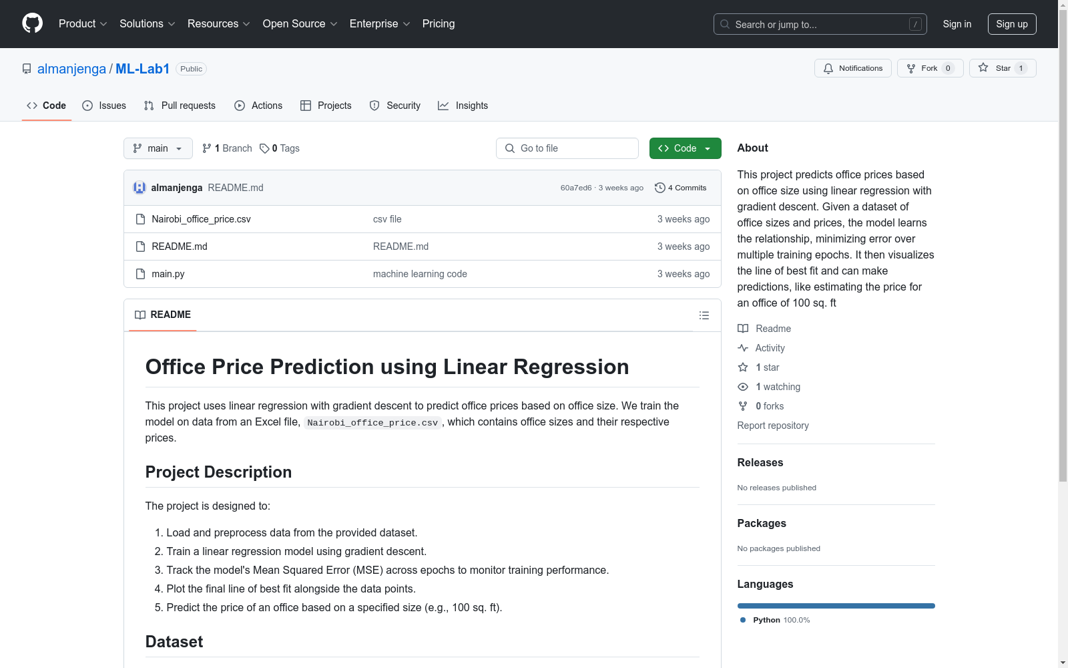Screen dimensions: 1068x668
Task: Click the Activity pulse icon in About
Action: [x=743, y=348]
